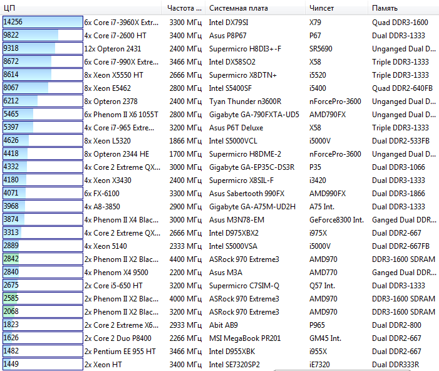Image resolution: width=439 pixels, height=371 pixels.
Task: Select Quad DDR3-1600 memory cell
Action: 400,23
